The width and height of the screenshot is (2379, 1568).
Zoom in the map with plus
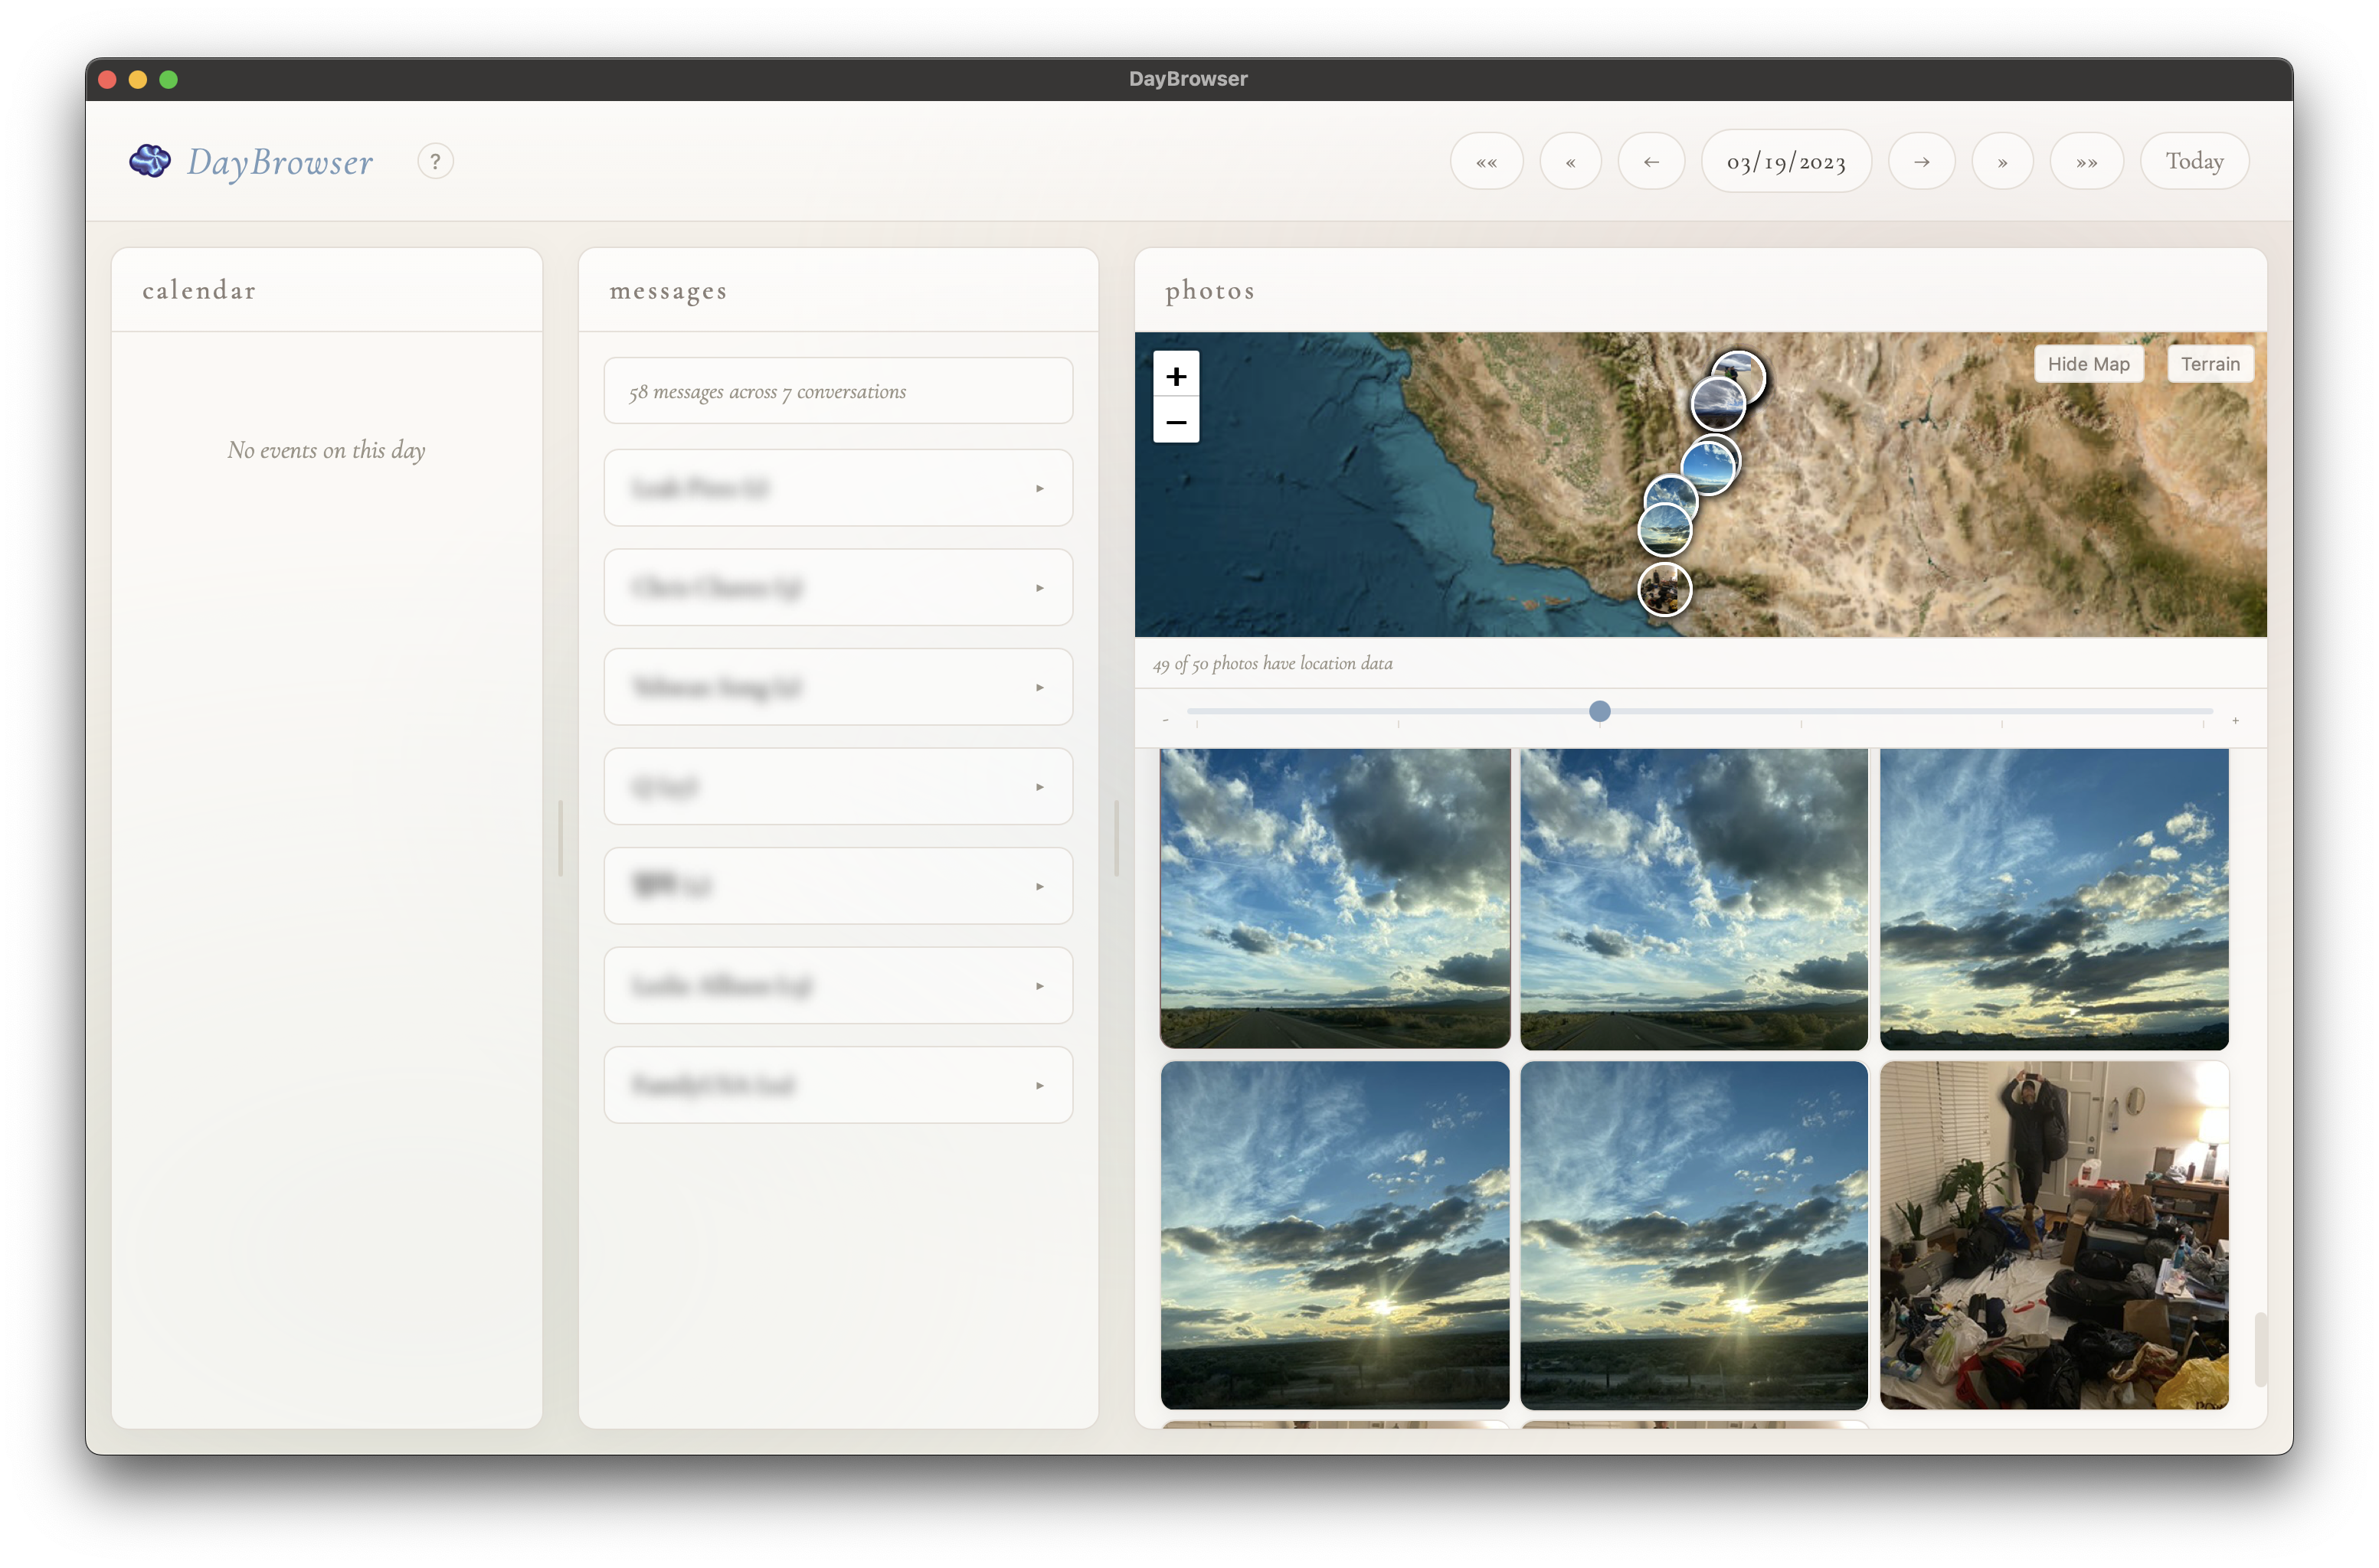pyautogui.click(x=1176, y=376)
